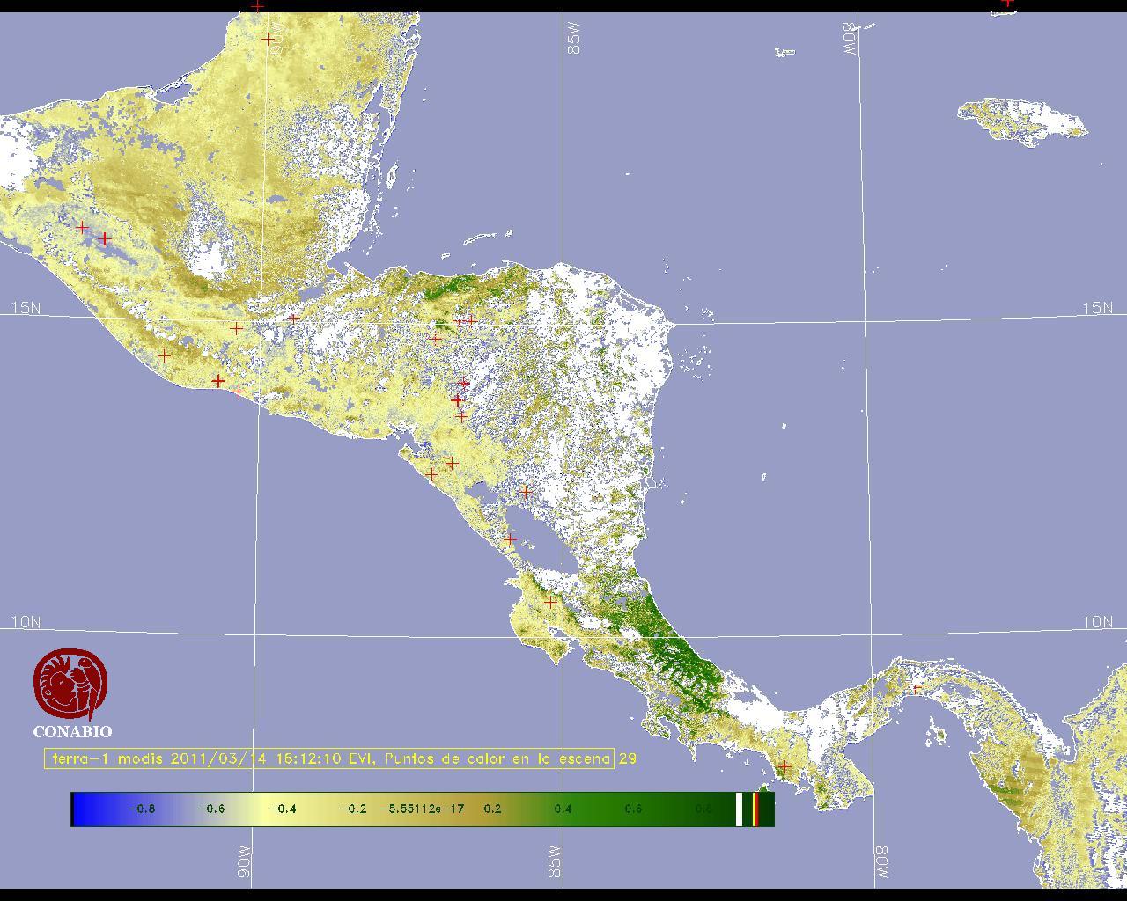
Task: Pick the green 0.6 region on the colorbar
Action: pyautogui.click(x=632, y=809)
